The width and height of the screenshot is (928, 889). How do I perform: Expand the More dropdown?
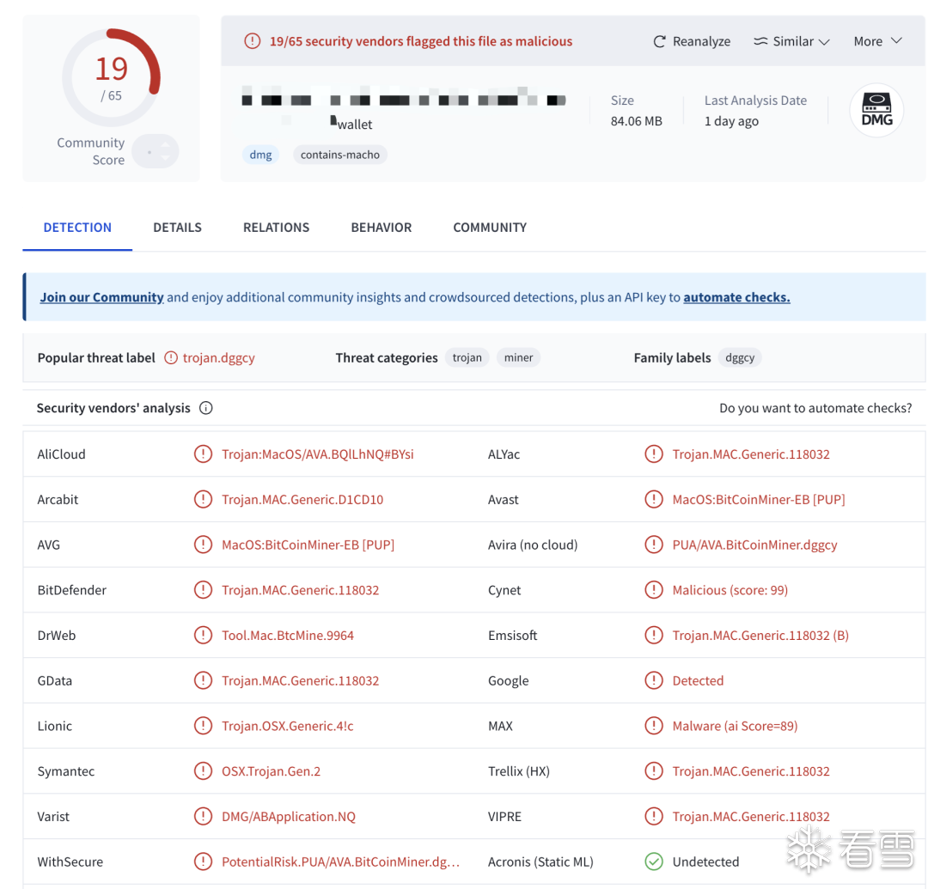point(877,41)
